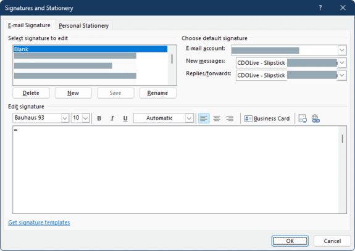This screenshot has height=251, width=355.
Task: Switch to Personal Stationery tab
Action: coord(84,25)
